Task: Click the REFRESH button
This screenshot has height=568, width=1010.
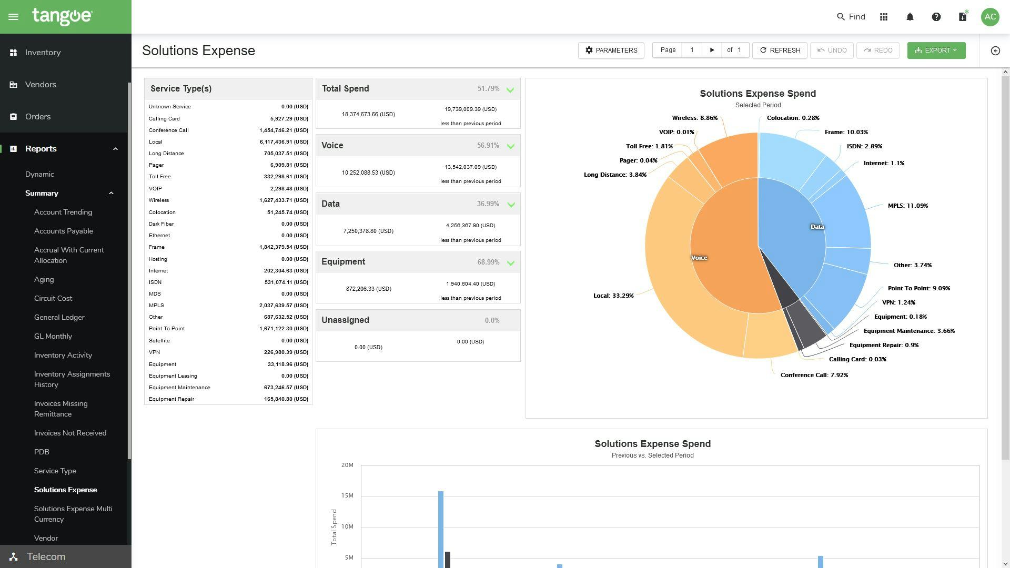Action: point(780,50)
